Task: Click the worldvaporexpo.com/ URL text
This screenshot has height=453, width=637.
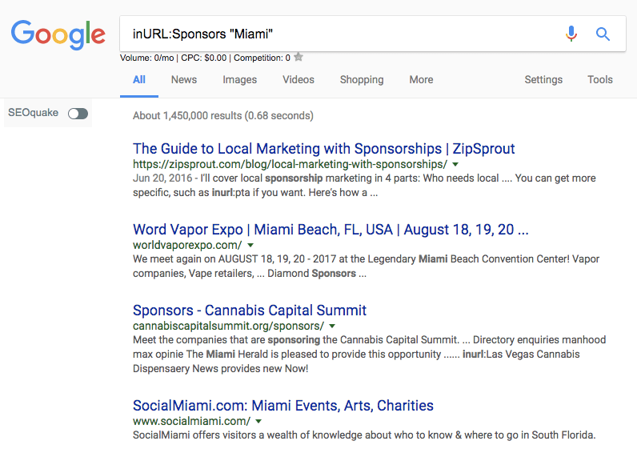Action: click(x=187, y=246)
